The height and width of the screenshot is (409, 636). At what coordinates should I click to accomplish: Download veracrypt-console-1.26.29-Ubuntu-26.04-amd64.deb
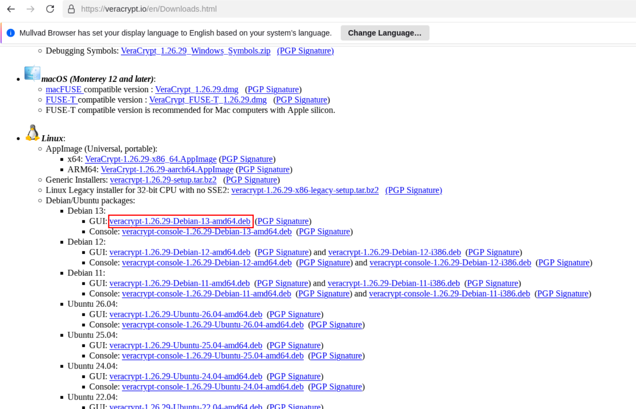(213, 325)
